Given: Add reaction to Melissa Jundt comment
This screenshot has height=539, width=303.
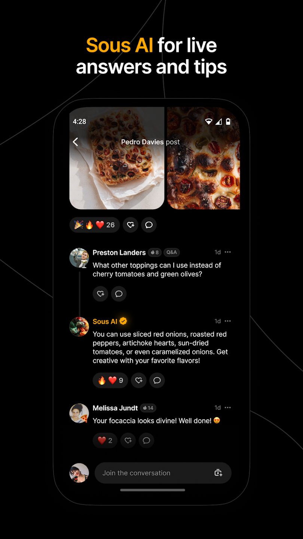Looking at the screenshot, I should 128,441.
